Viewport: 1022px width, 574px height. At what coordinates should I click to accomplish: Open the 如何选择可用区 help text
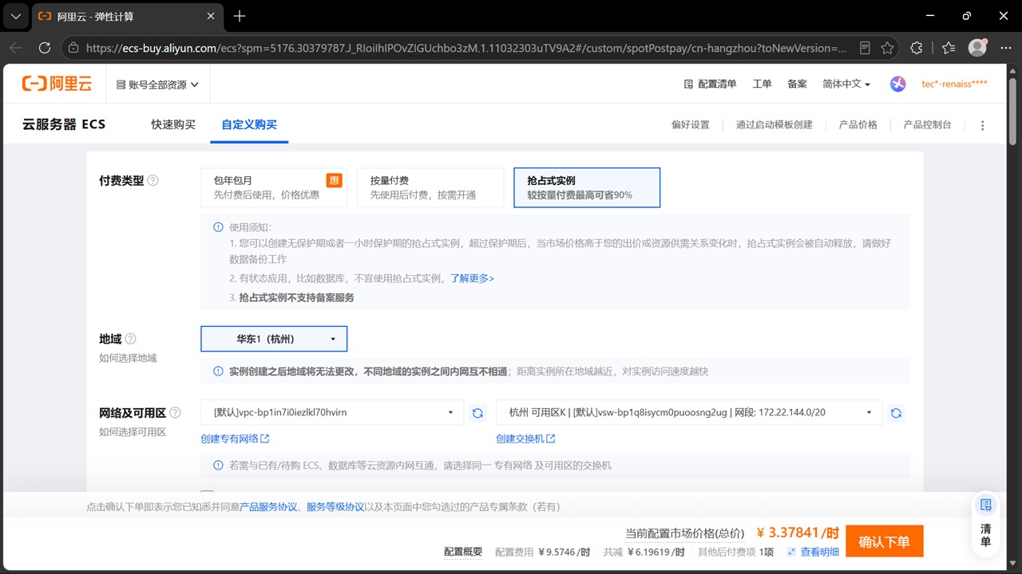pyautogui.click(x=133, y=432)
